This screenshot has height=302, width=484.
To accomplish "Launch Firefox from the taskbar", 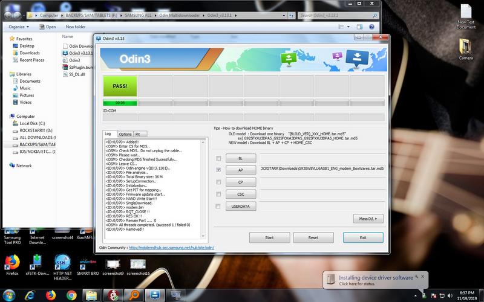I will click(x=51, y=295).
